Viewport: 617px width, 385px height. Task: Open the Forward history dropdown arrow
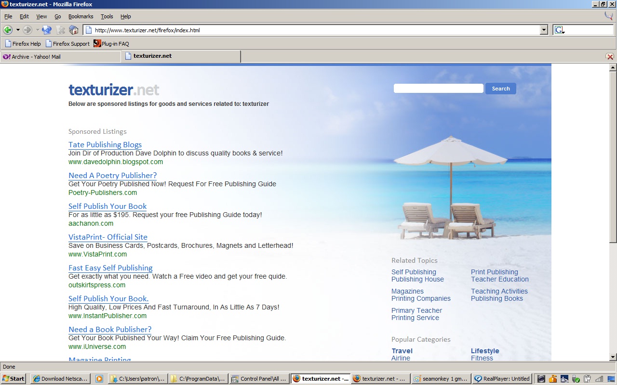click(x=38, y=30)
